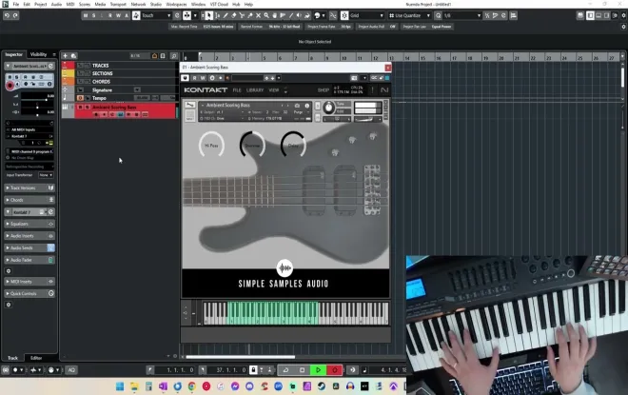This screenshot has height=395, width=628.
Task: Click the Kontakt instrument info icon
Action: (307, 106)
